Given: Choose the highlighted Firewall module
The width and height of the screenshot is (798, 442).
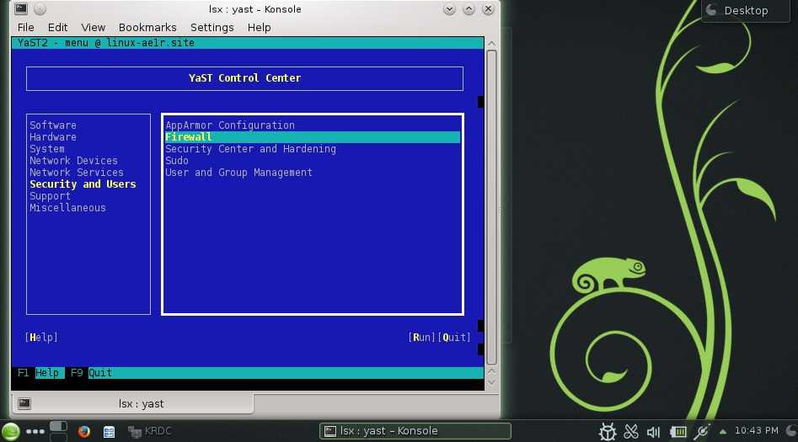Looking at the screenshot, I should click(313, 137).
